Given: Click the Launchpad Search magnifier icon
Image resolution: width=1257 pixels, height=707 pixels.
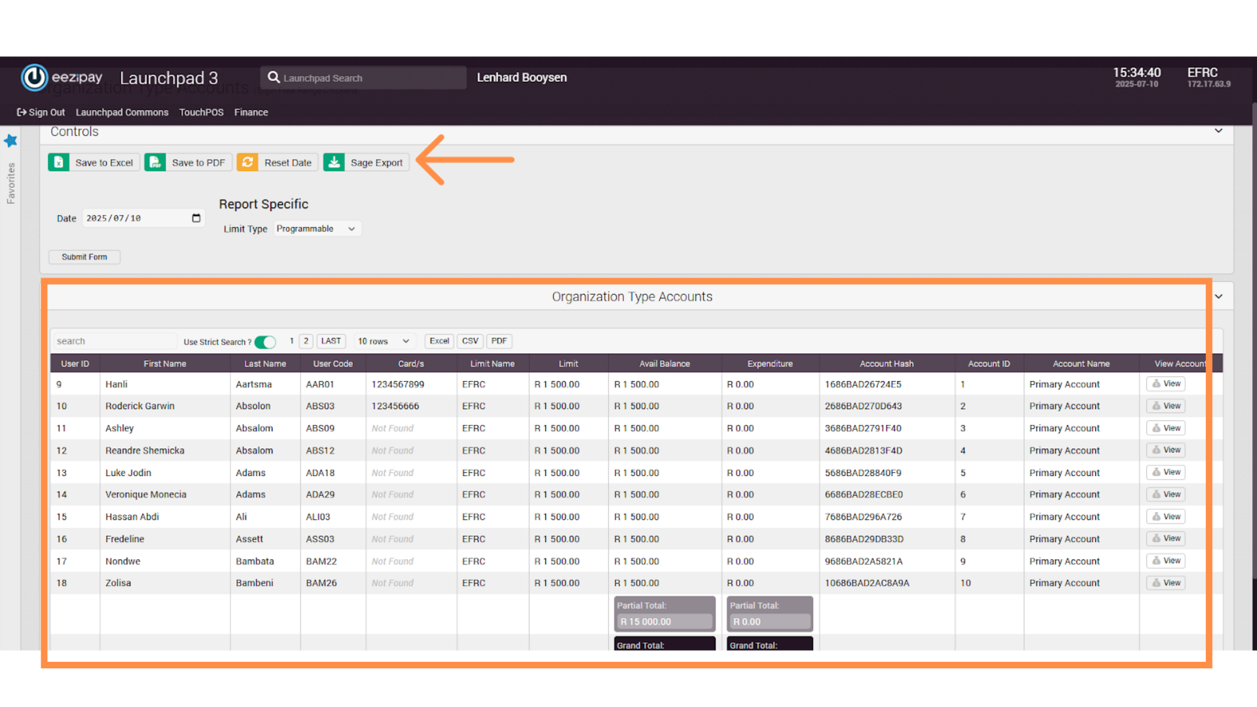Looking at the screenshot, I should click(x=274, y=77).
